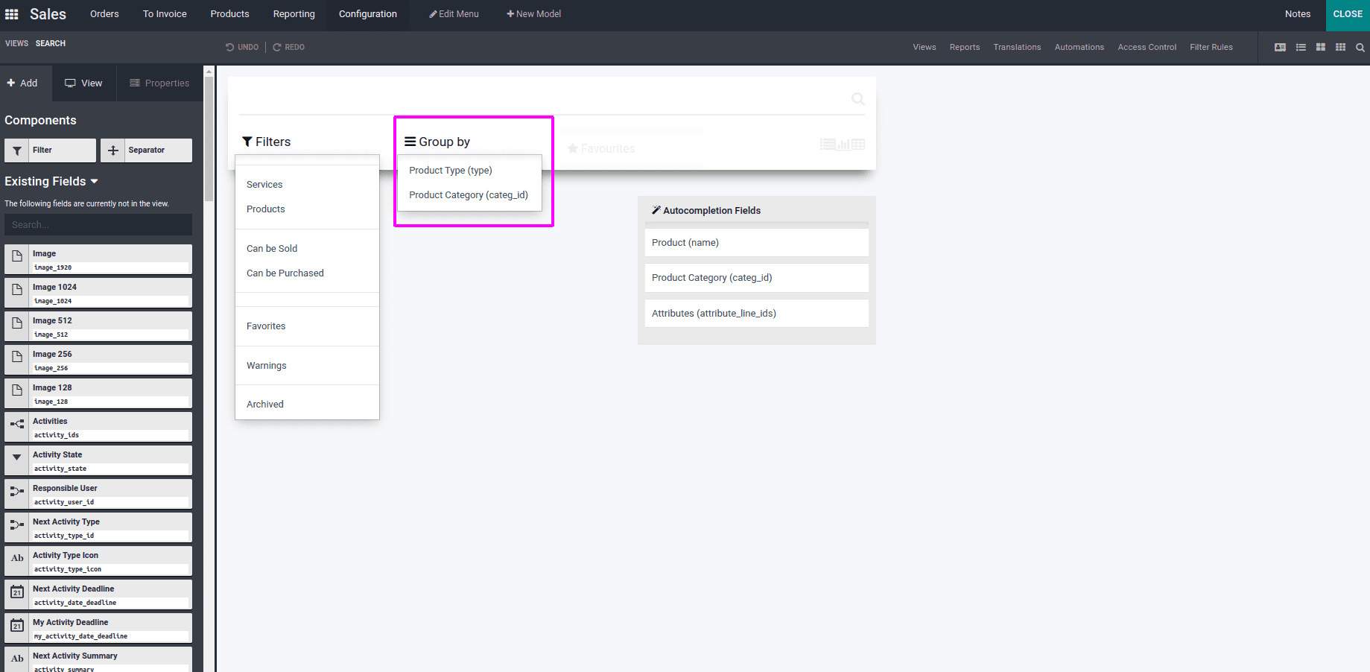Open the Reporting menu
Screen dimensions: 1370x672
[x=294, y=13]
